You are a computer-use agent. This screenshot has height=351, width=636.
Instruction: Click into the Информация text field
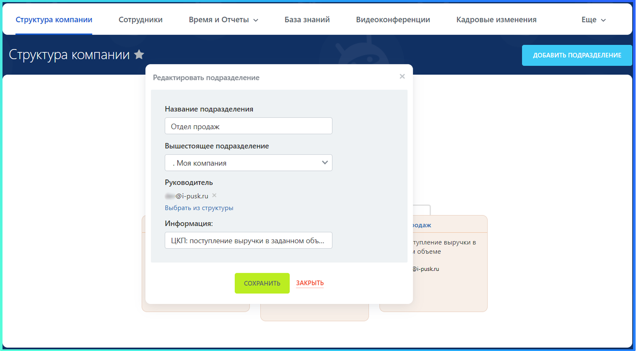tap(249, 241)
